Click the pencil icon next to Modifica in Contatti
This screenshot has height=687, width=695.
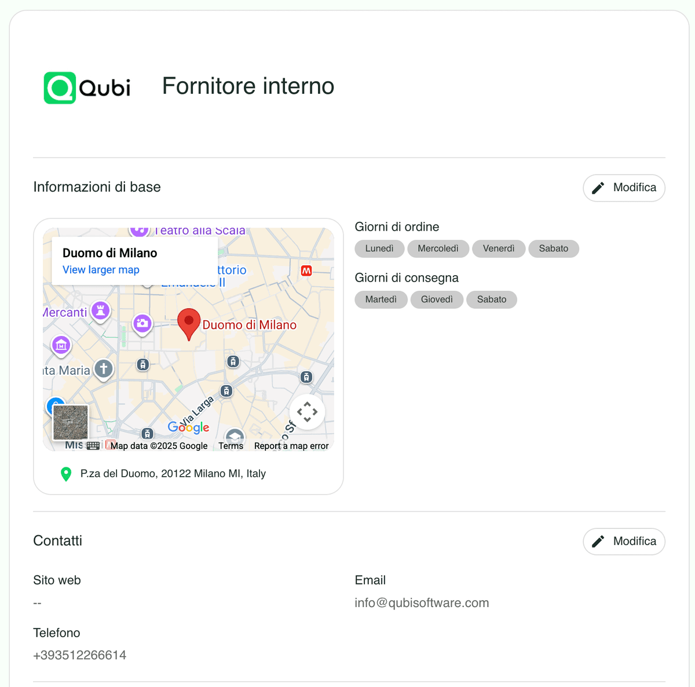598,541
